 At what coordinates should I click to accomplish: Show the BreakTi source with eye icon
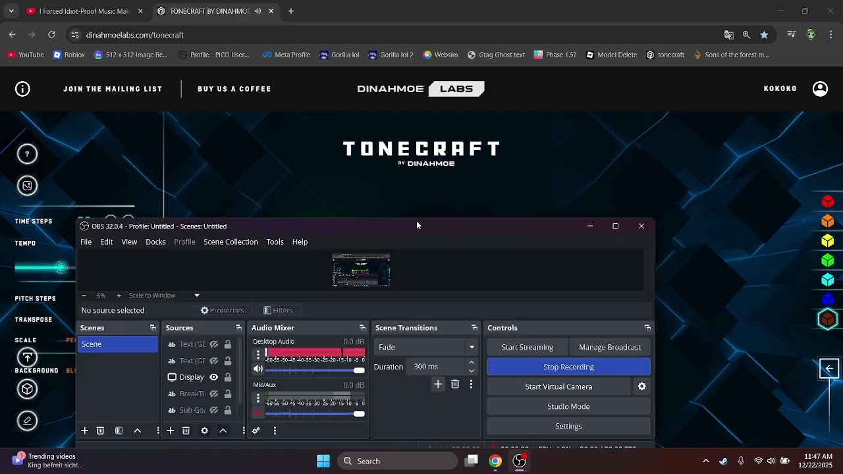pos(213,394)
